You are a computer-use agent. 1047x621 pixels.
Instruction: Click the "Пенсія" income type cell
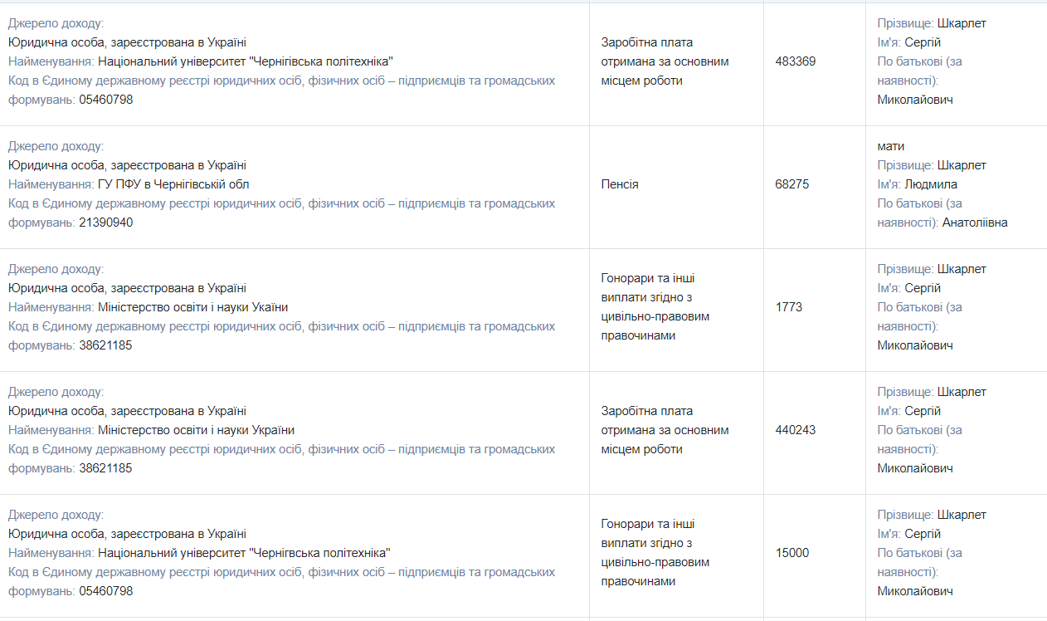(x=620, y=184)
